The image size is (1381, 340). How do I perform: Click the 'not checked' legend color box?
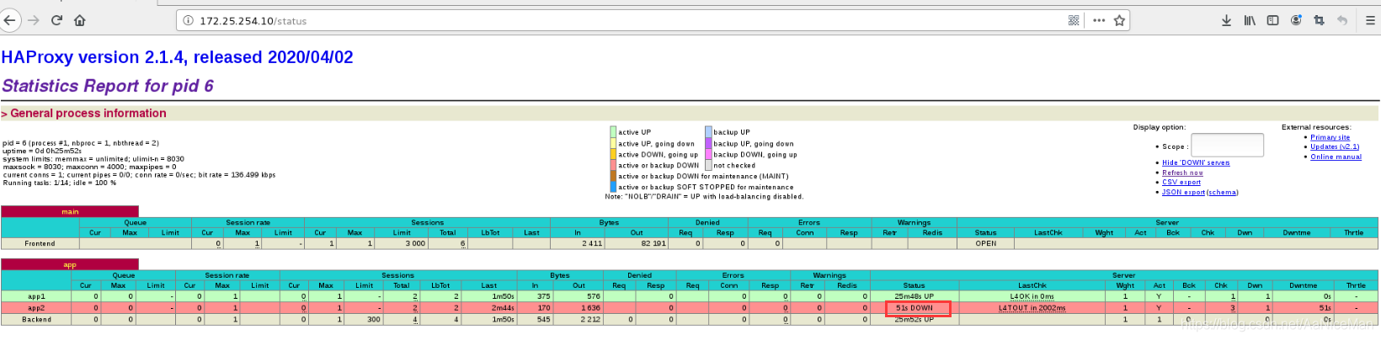(x=708, y=165)
